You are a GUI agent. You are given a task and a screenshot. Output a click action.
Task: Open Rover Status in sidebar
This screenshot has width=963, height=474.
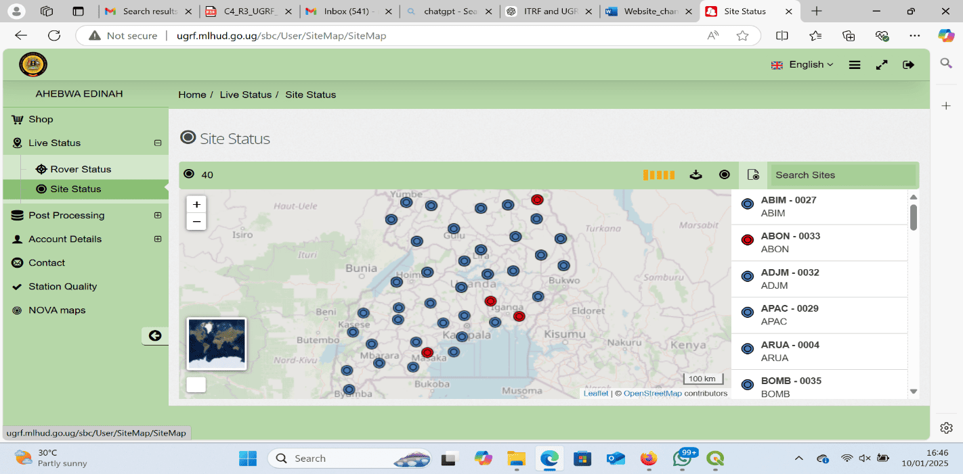80,169
